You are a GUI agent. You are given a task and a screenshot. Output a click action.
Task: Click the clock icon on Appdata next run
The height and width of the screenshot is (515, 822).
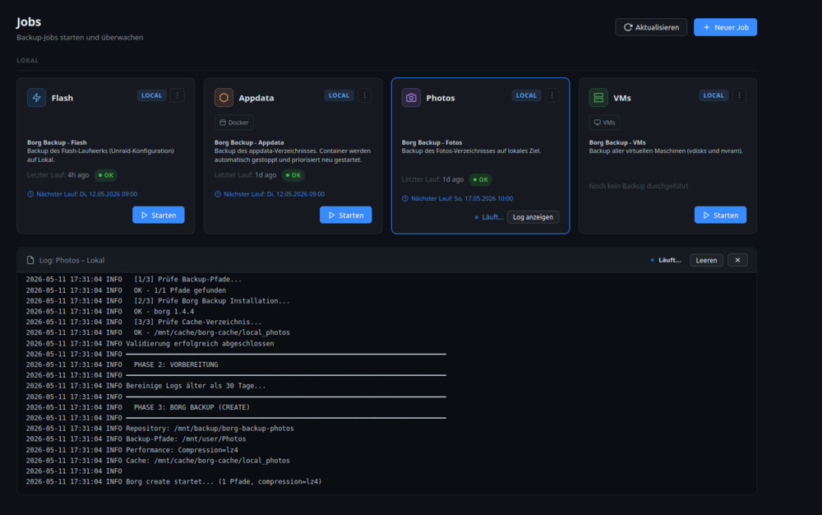click(218, 194)
